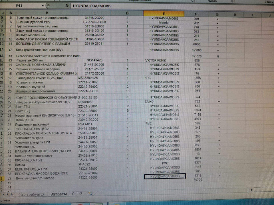Screen dimensions: 274x205
Task: Switch to the 'Что требуется' sheet tab
Action: coord(32,194)
